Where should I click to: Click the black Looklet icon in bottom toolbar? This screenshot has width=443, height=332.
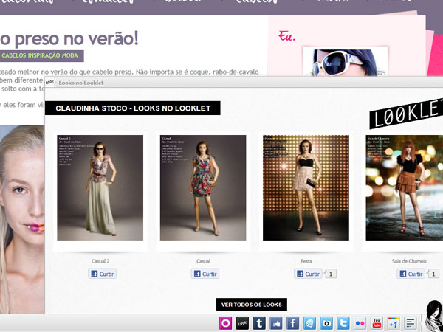coord(242,323)
